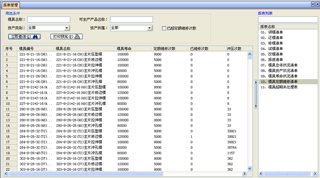Click table horizontal scroll right arrow
The height and width of the screenshot is (178, 320).
(244, 173)
